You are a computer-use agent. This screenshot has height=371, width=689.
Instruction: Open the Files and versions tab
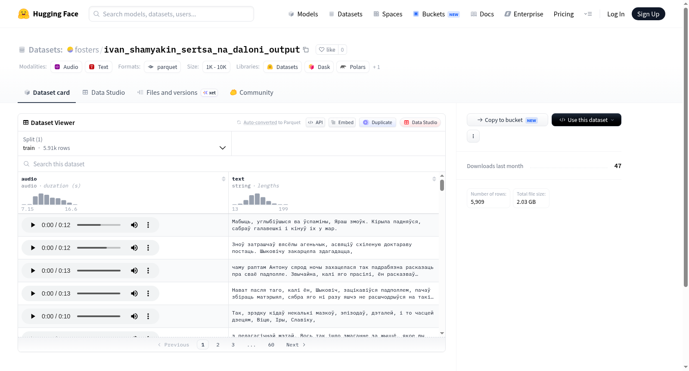point(177,92)
